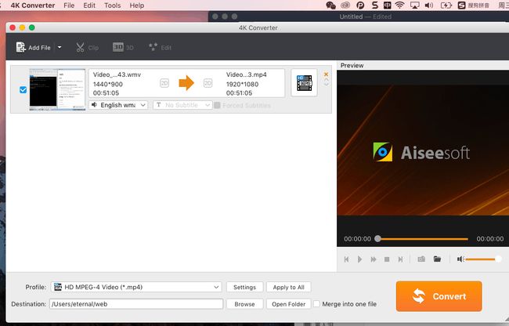509x326 pixels.
Task: Start conversion with the Convert button
Action: (x=439, y=296)
